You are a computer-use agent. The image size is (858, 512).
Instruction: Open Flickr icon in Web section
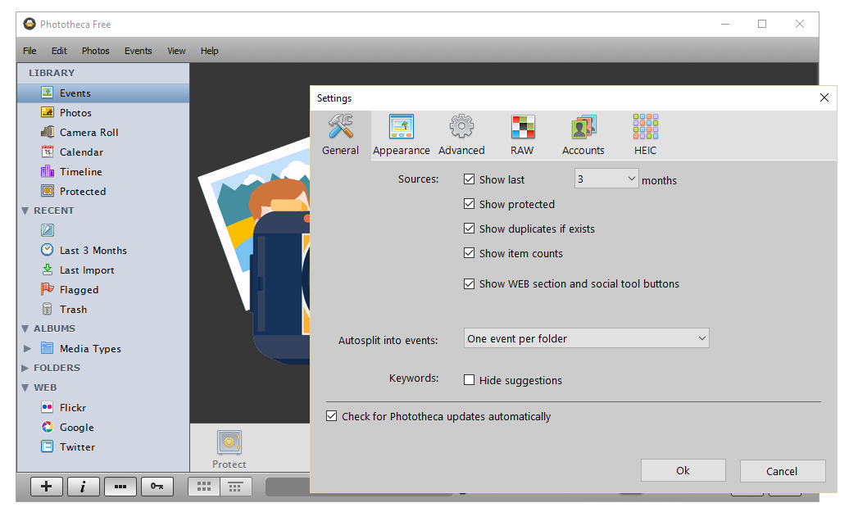[x=48, y=407]
